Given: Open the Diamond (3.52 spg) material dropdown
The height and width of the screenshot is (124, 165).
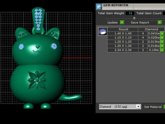Looking at the screenshot, I should pos(138,107).
